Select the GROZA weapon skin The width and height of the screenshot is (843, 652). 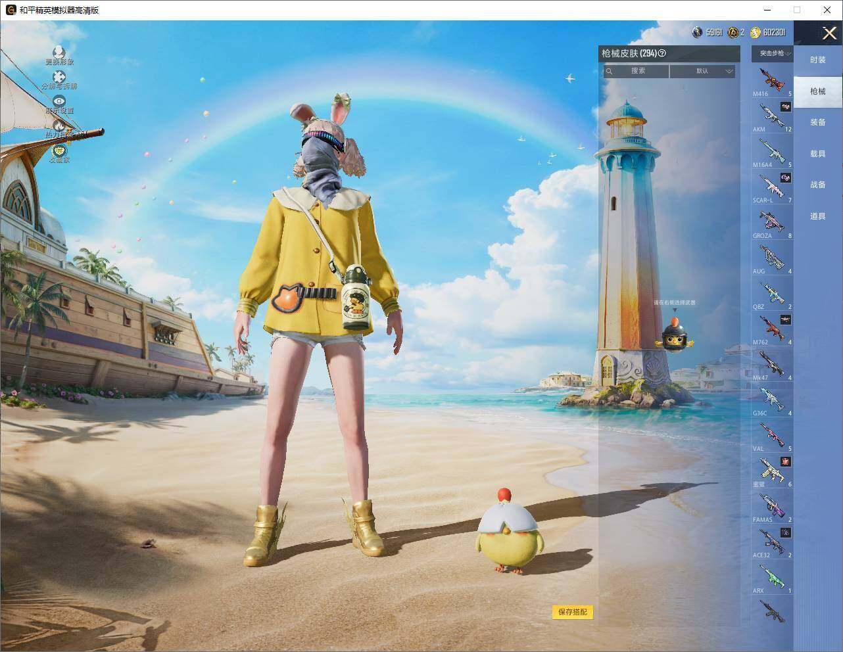click(772, 223)
